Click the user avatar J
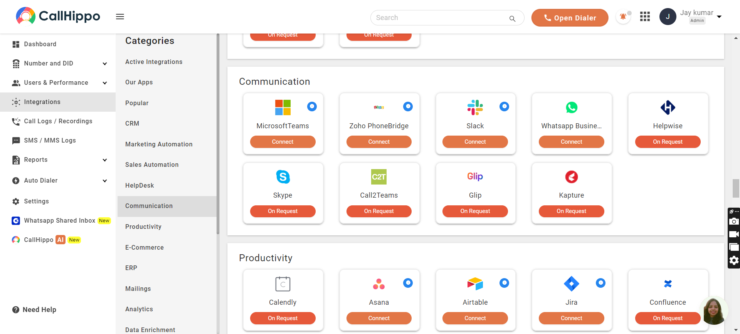This screenshot has width=740, height=334. point(668,17)
